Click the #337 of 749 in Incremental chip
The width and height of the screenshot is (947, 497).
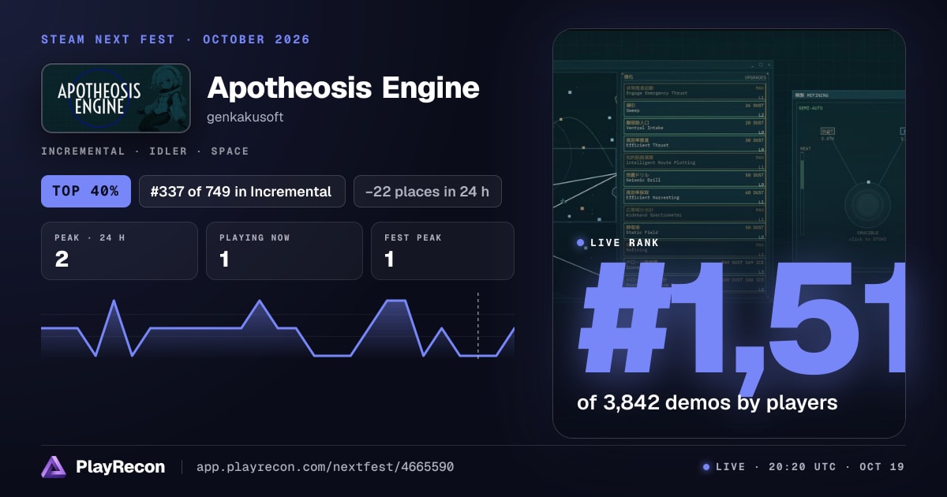[x=242, y=191]
